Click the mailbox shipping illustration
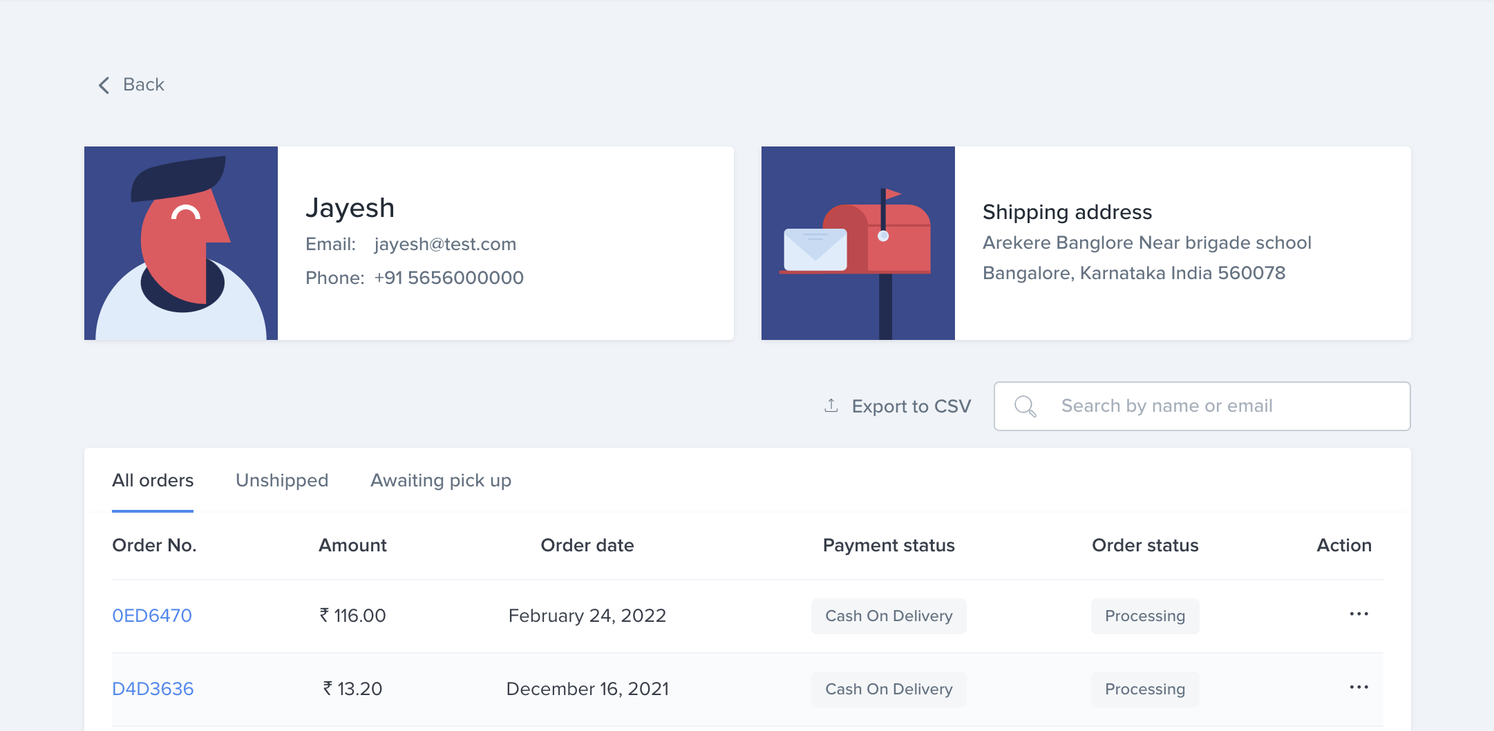Viewport: 1494px width, 731px height. point(858,243)
